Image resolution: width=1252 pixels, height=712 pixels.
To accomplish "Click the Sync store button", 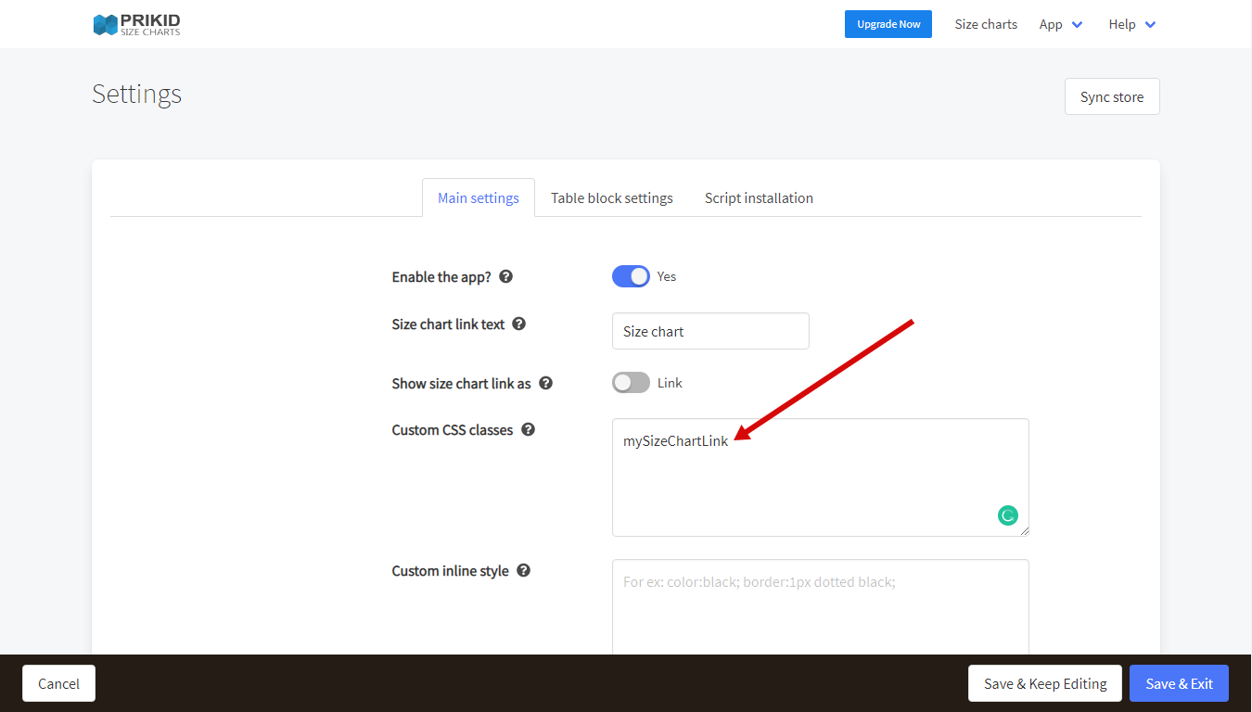I will click(1112, 96).
